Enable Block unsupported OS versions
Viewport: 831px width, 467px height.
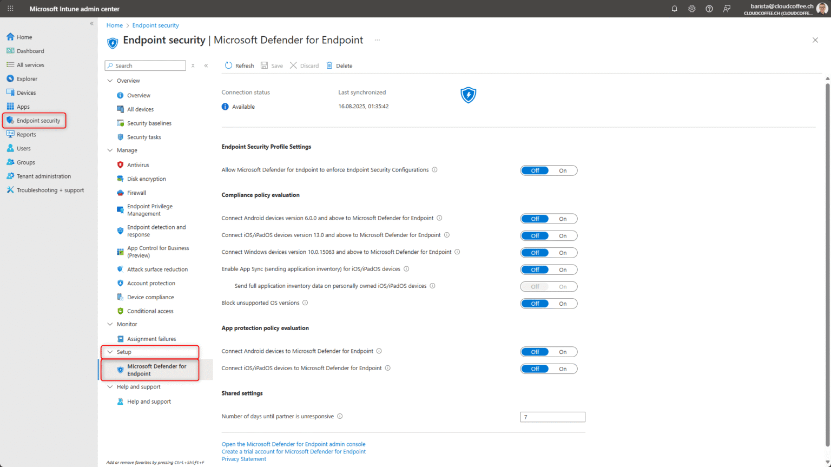[563, 303]
